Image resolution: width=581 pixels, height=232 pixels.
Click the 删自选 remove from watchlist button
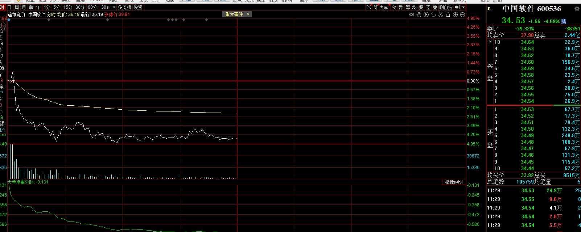click(x=446, y=7)
